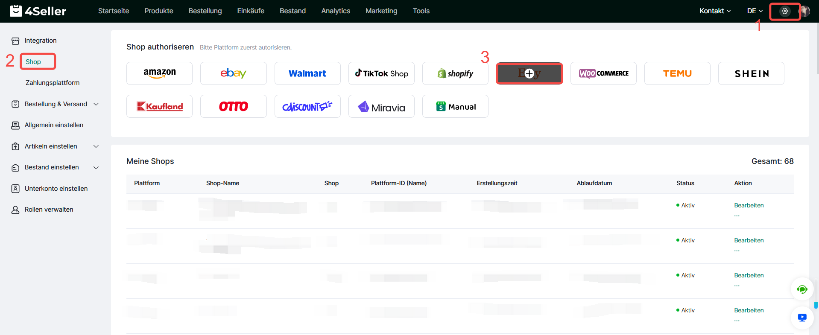Pick the Kaufland platform logo
The height and width of the screenshot is (335, 819).
click(159, 106)
